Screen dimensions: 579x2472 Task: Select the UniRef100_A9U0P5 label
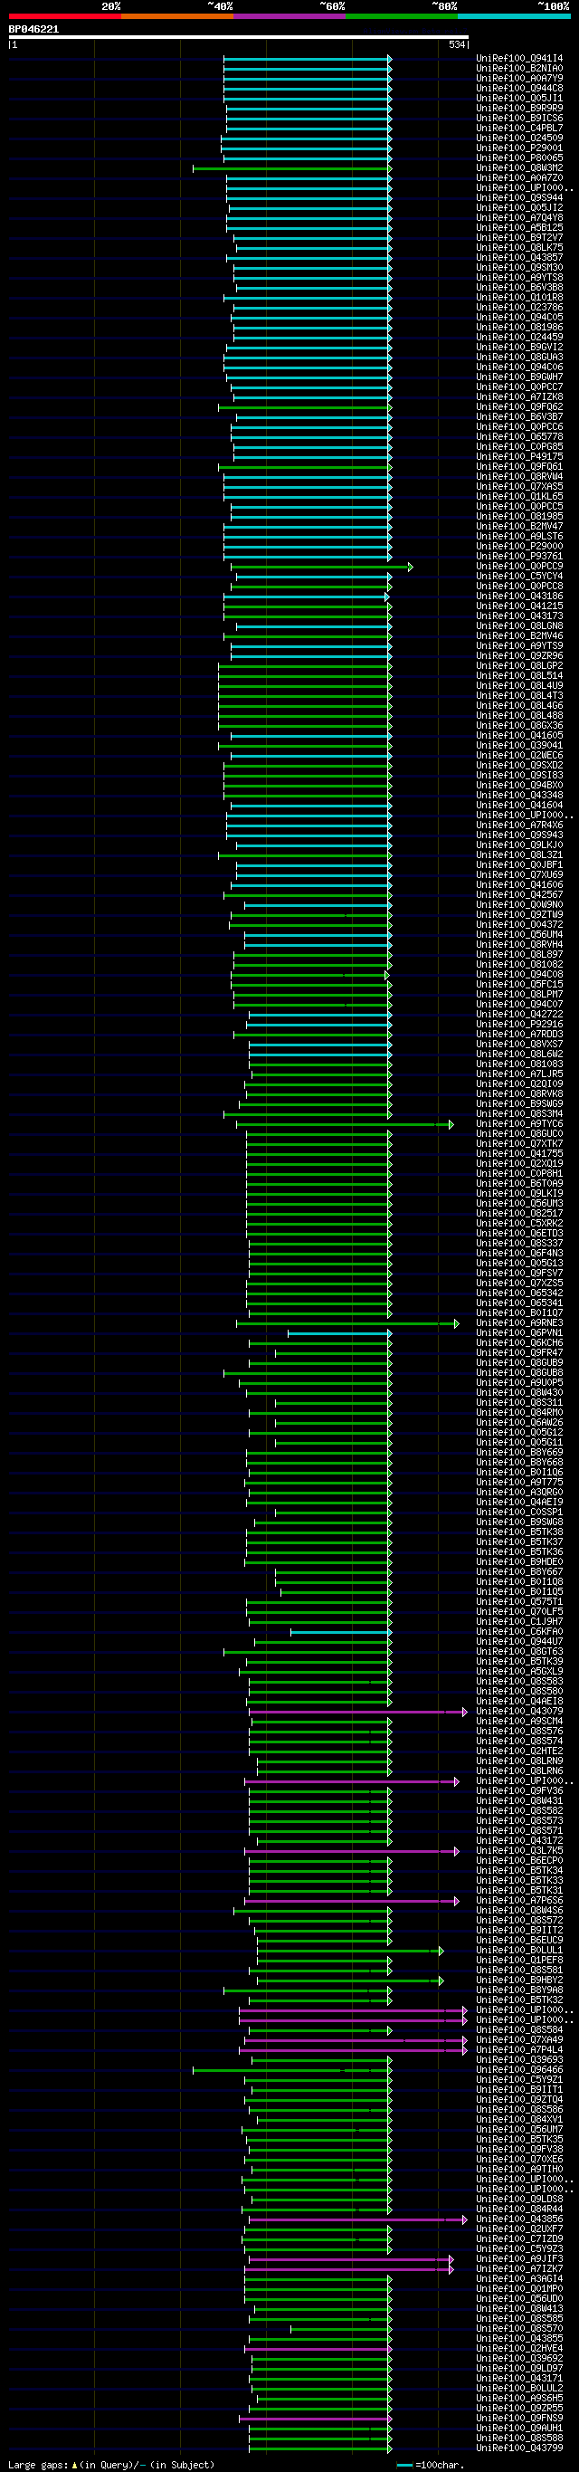coord(519,1383)
